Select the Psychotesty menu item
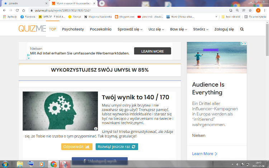269x168 pixels. tap(73, 29)
